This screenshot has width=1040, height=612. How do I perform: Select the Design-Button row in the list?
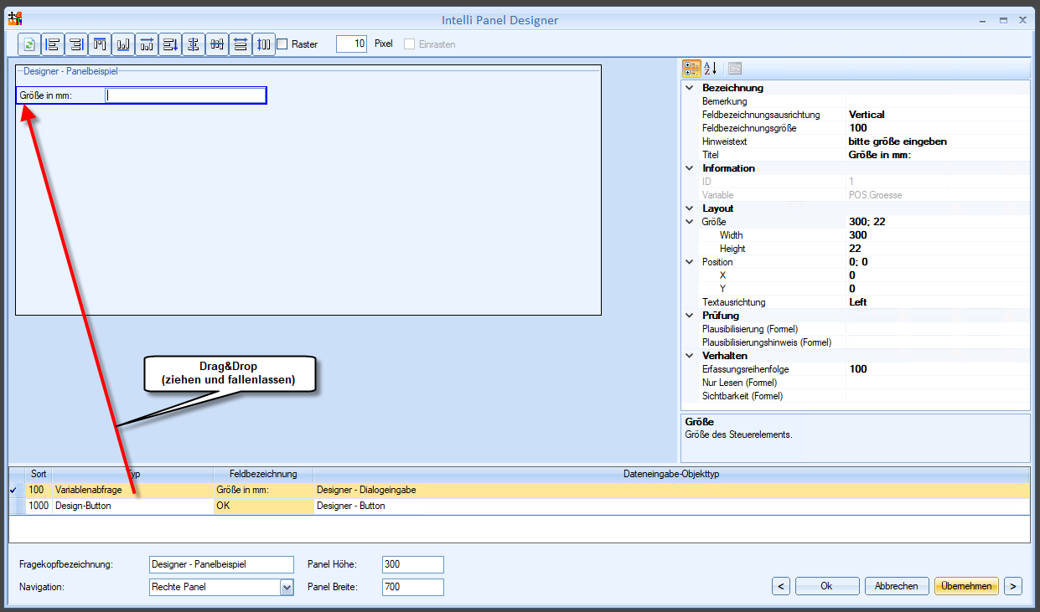pyautogui.click(x=519, y=506)
